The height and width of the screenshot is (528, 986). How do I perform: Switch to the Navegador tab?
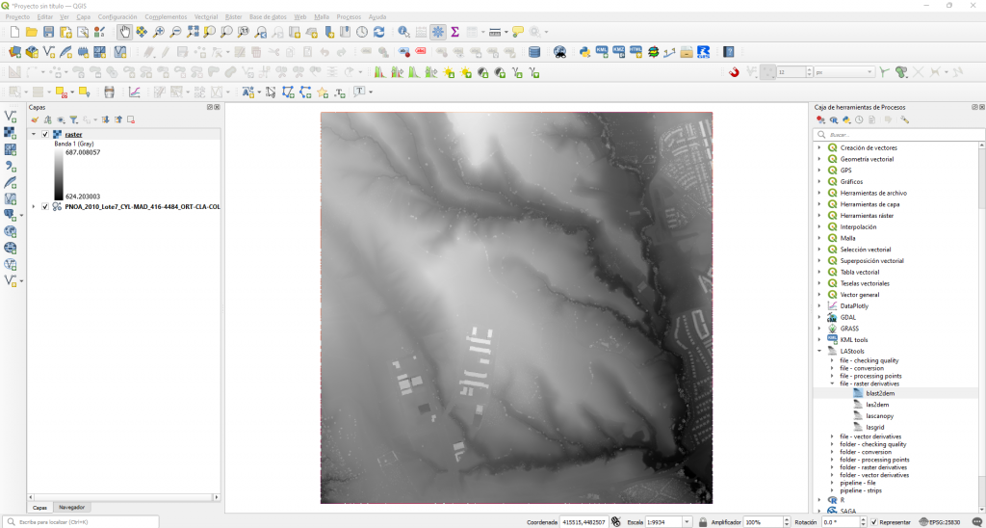tap(72, 507)
